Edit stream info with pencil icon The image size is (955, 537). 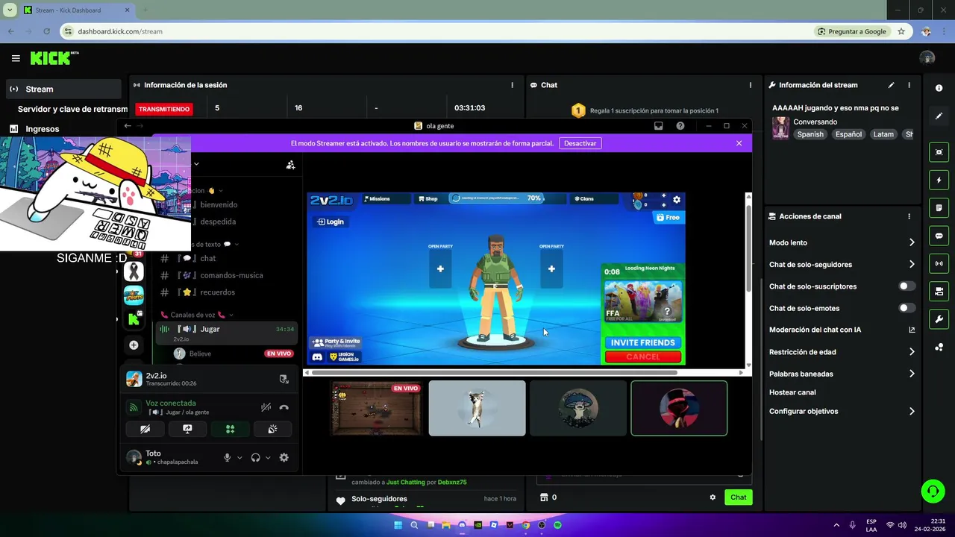[x=891, y=85]
